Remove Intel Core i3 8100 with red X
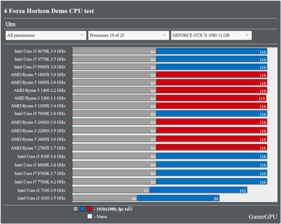The width and height of the screenshot is (281, 224). tap(68, 156)
